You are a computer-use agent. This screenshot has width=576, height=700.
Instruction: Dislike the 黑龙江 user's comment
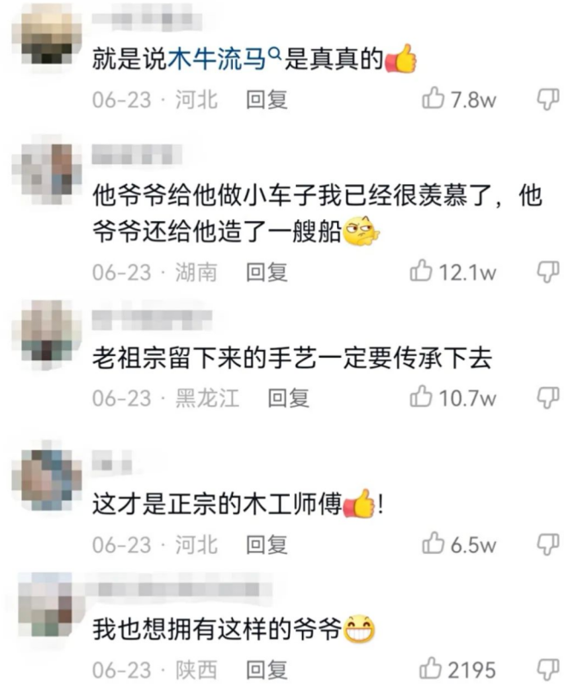click(x=548, y=398)
